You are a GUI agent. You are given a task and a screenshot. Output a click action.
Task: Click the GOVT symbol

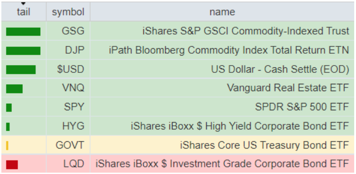click(x=70, y=145)
